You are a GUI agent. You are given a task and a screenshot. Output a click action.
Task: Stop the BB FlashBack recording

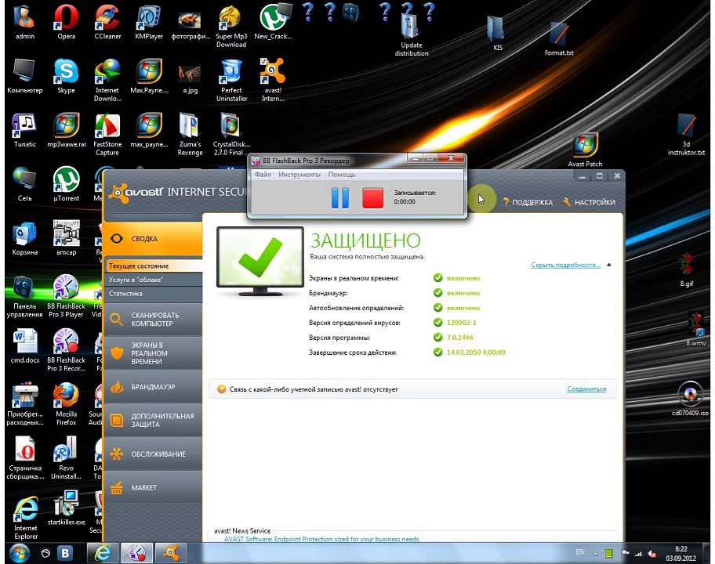(x=372, y=198)
